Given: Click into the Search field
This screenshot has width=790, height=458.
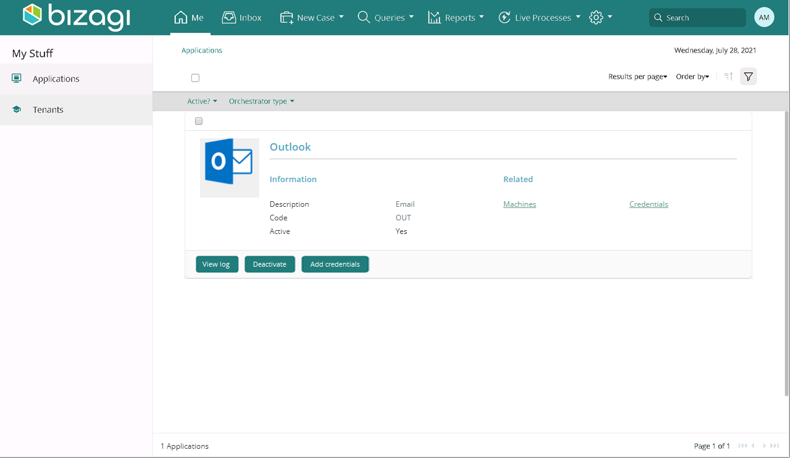Looking at the screenshot, I should 697,17.
